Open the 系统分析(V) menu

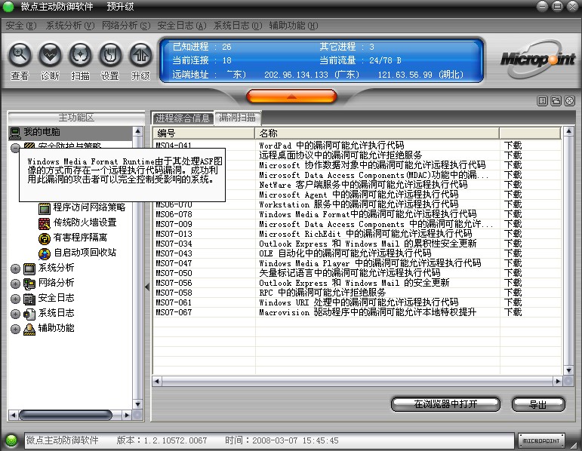[x=70, y=26]
